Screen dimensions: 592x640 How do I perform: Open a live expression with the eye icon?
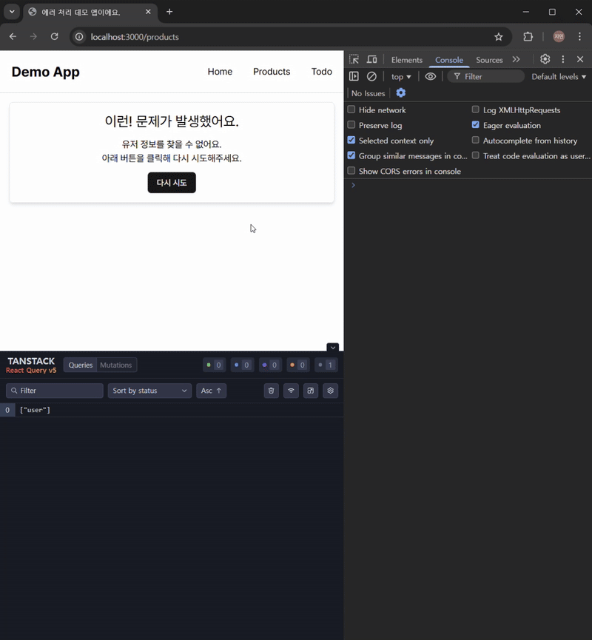[430, 76]
